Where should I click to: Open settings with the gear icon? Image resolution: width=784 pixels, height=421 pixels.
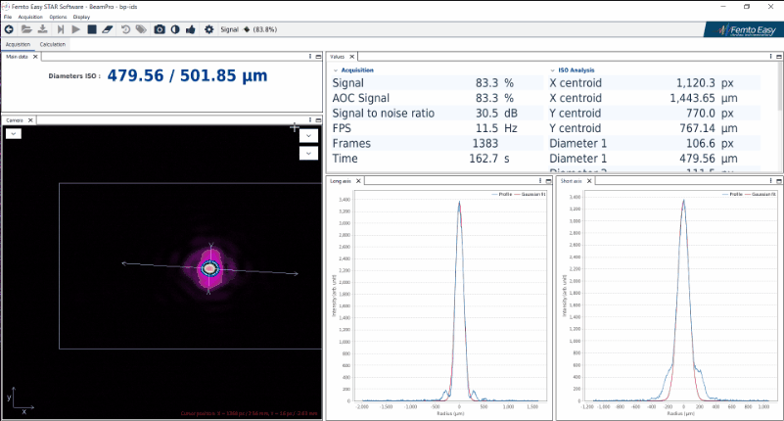(x=208, y=29)
